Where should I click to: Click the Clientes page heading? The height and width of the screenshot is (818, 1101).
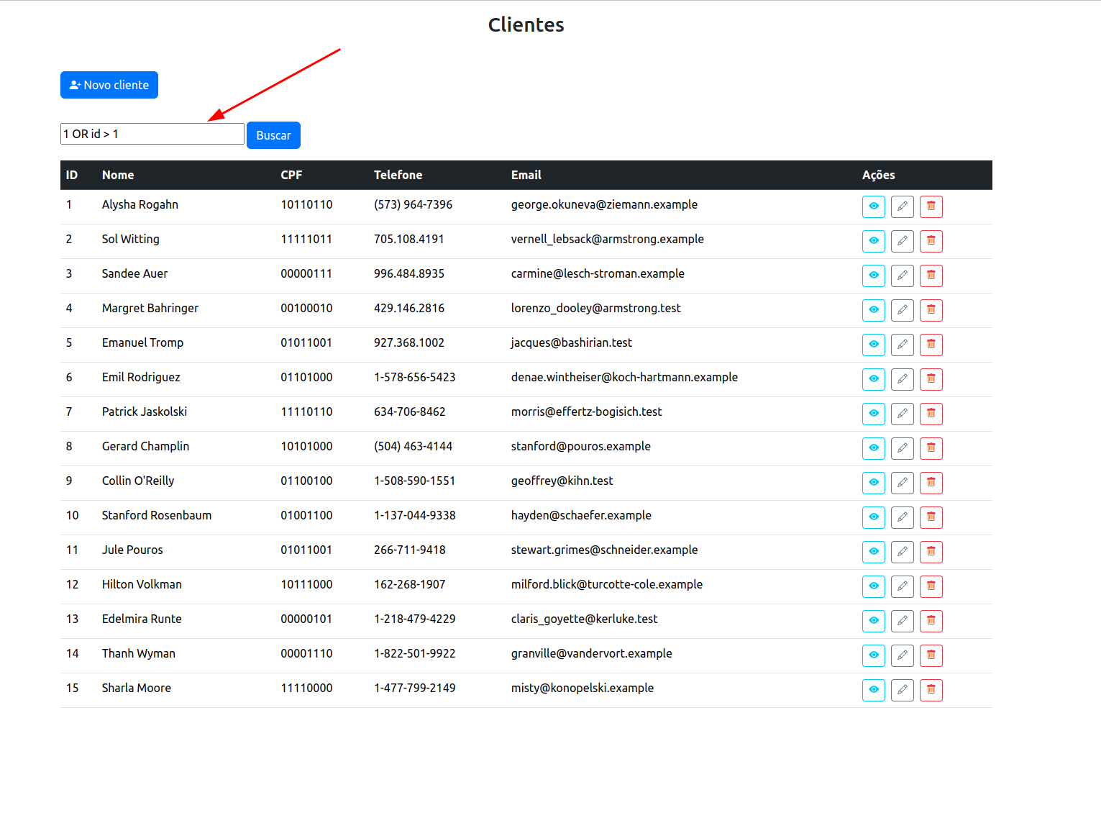526,24
